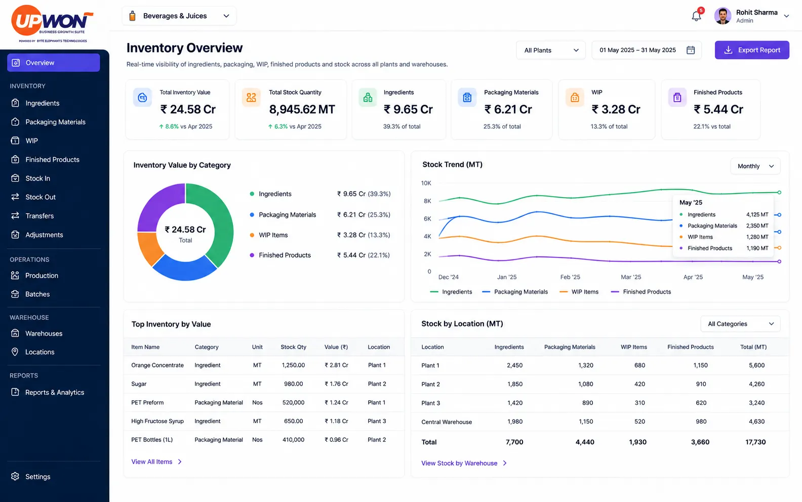Click the WIP summary card icon
Screen dimensions: 802x502
[x=575, y=98]
